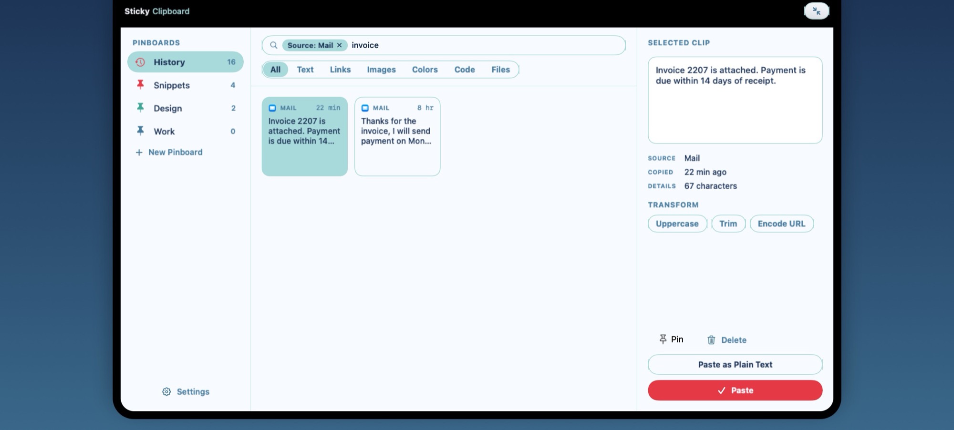The image size is (954, 430).
Task: Filter clips by Colors
Action: (x=425, y=70)
